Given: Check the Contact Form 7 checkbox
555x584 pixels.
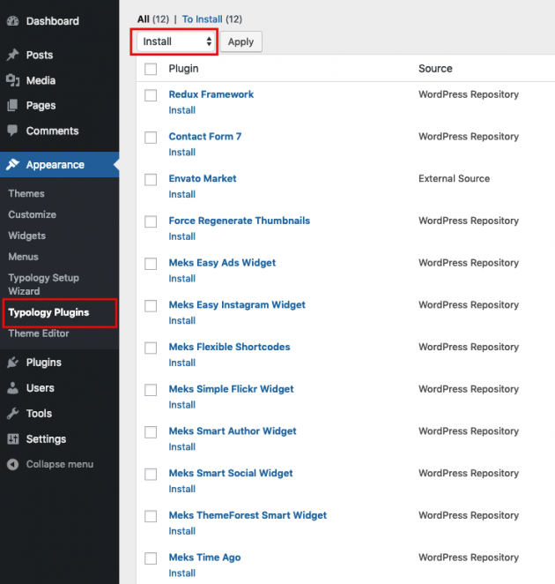Looking at the screenshot, I should (151, 137).
